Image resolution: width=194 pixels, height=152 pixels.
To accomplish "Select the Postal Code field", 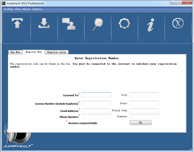I will click(x=144, y=111).
